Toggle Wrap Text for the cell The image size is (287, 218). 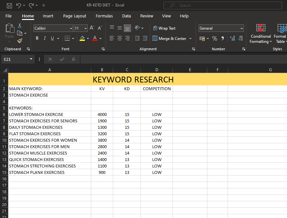[164, 28]
